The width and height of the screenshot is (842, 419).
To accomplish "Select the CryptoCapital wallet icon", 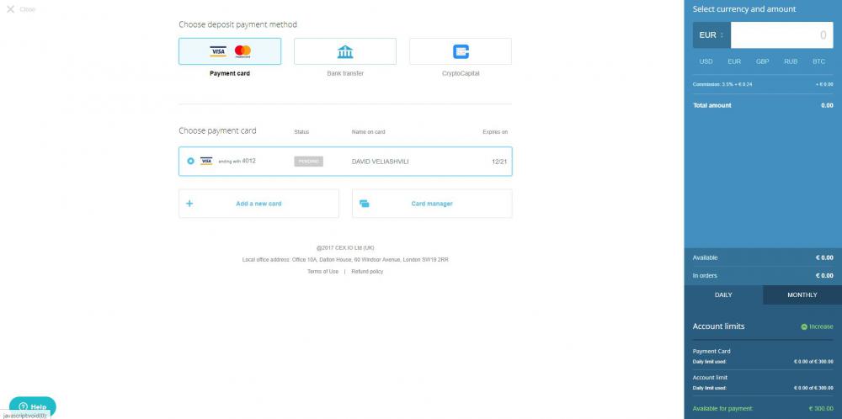I will 461,51.
